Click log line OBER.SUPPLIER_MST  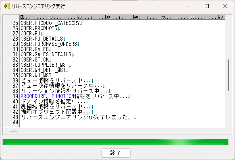[x=46, y=65]
